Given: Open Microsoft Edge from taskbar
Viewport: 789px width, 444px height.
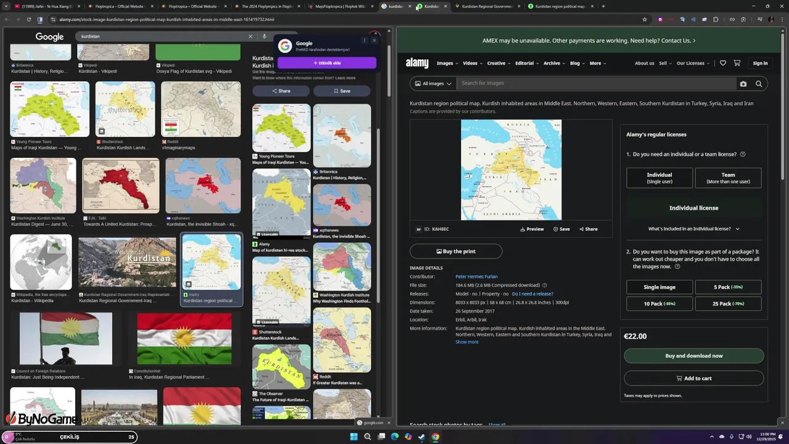Looking at the screenshot, I should pyautogui.click(x=394, y=437).
